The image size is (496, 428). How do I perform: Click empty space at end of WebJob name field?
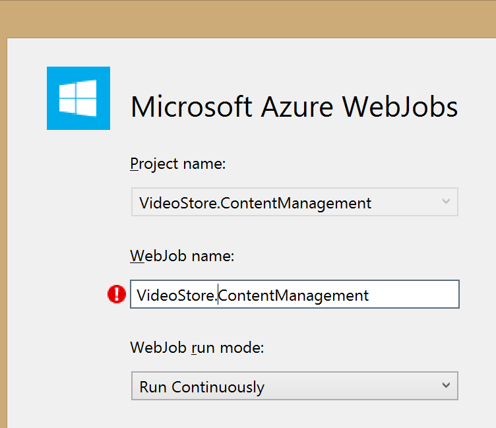[x=414, y=294]
